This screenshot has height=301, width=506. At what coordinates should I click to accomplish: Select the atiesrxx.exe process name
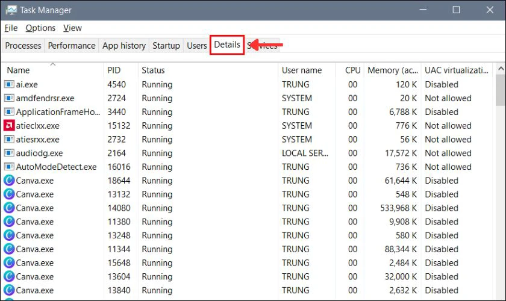38,140
